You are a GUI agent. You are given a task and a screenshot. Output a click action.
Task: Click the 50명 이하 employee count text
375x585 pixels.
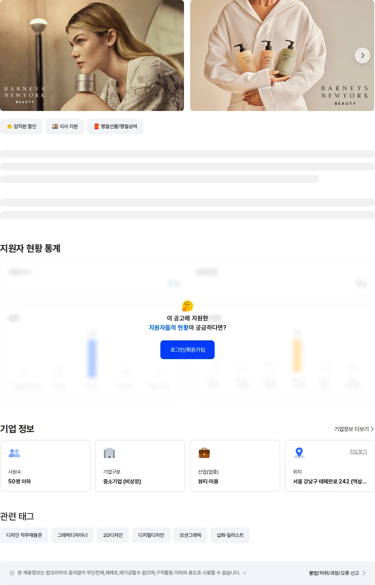[x=20, y=481]
